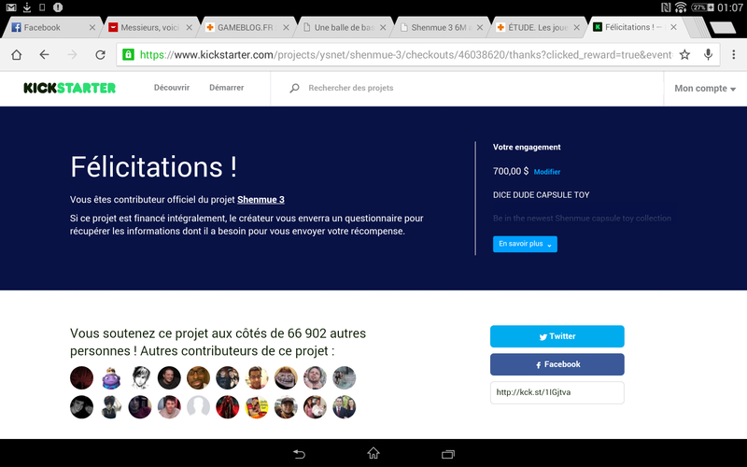Close the GAMEBLOG.FR tab

point(286,28)
